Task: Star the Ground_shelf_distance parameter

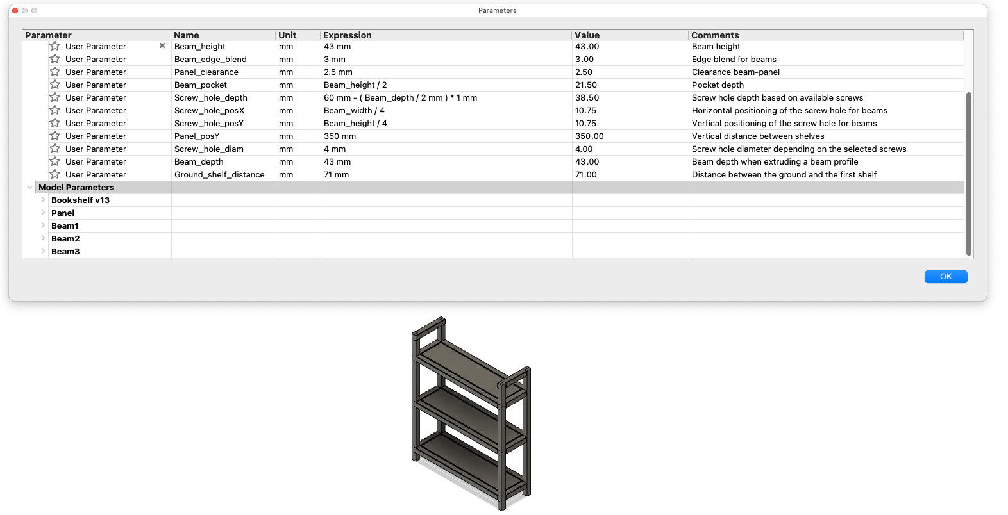Action: coord(55,174)
